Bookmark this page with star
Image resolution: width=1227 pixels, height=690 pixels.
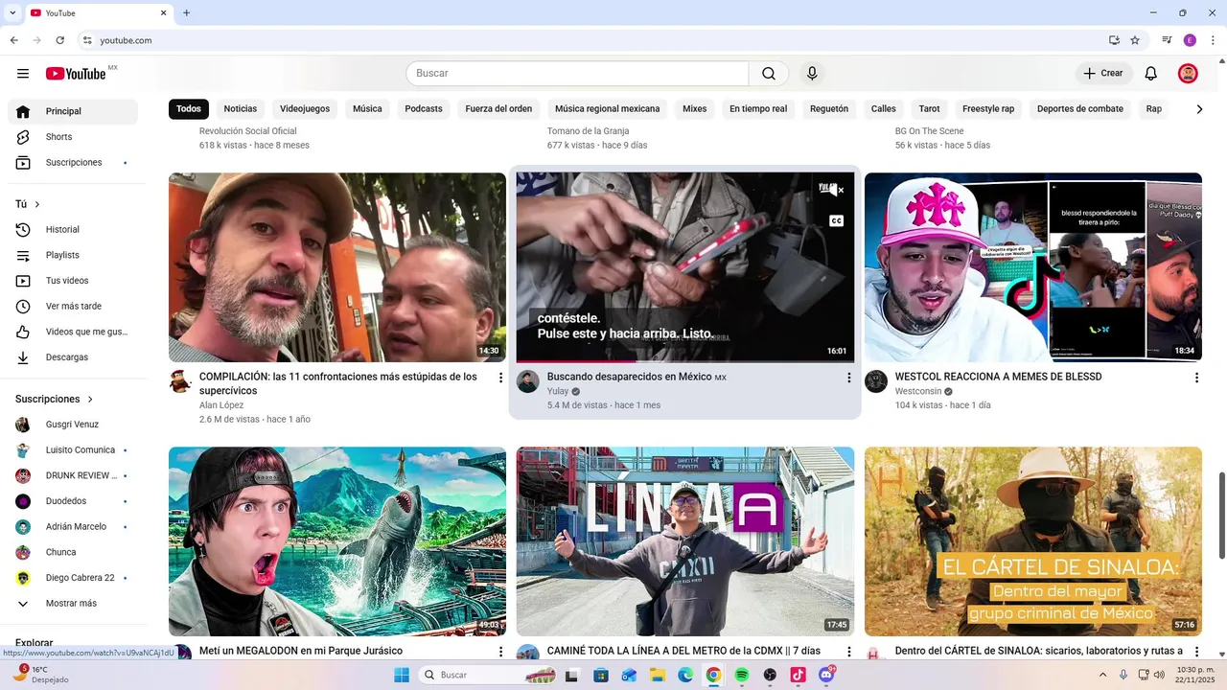1135,40
